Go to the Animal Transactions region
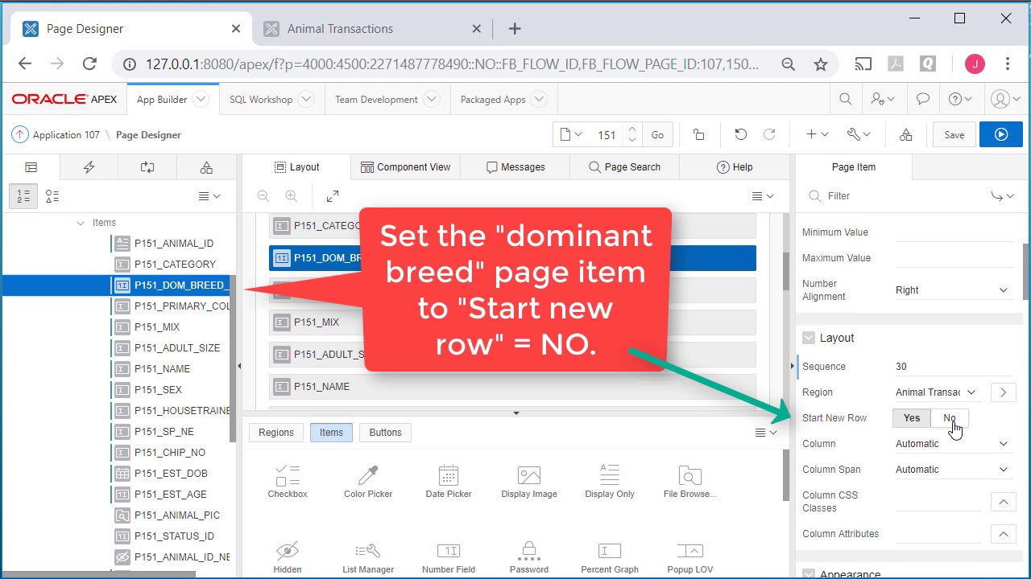Screen dimensions: 1031x579 tap(1003, 392)
